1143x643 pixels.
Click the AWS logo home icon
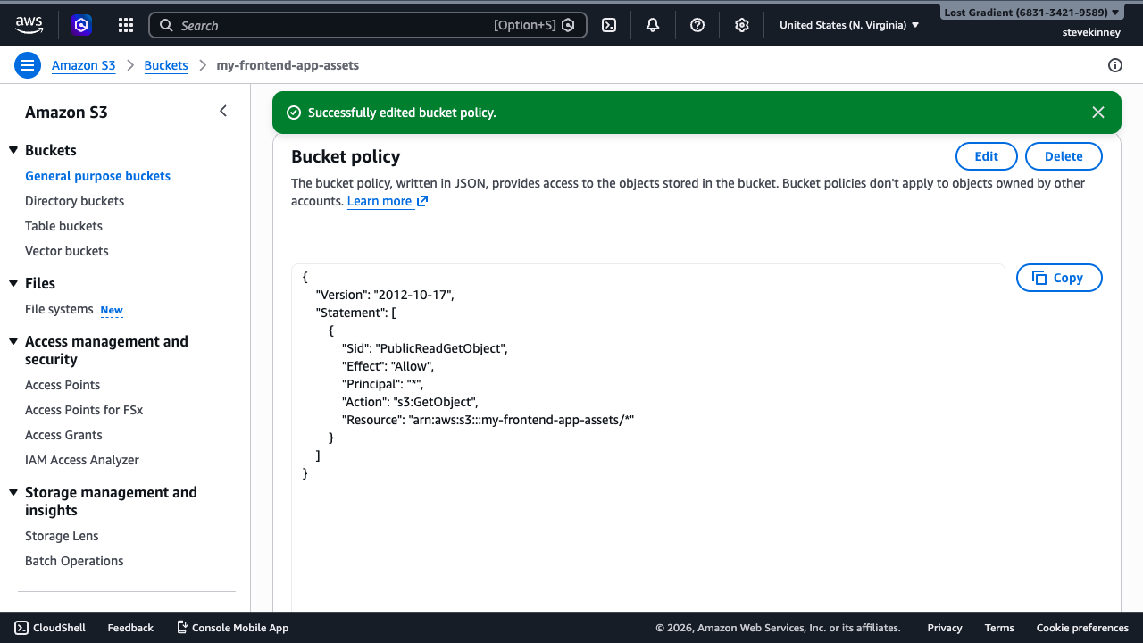(x=29, y=25)
